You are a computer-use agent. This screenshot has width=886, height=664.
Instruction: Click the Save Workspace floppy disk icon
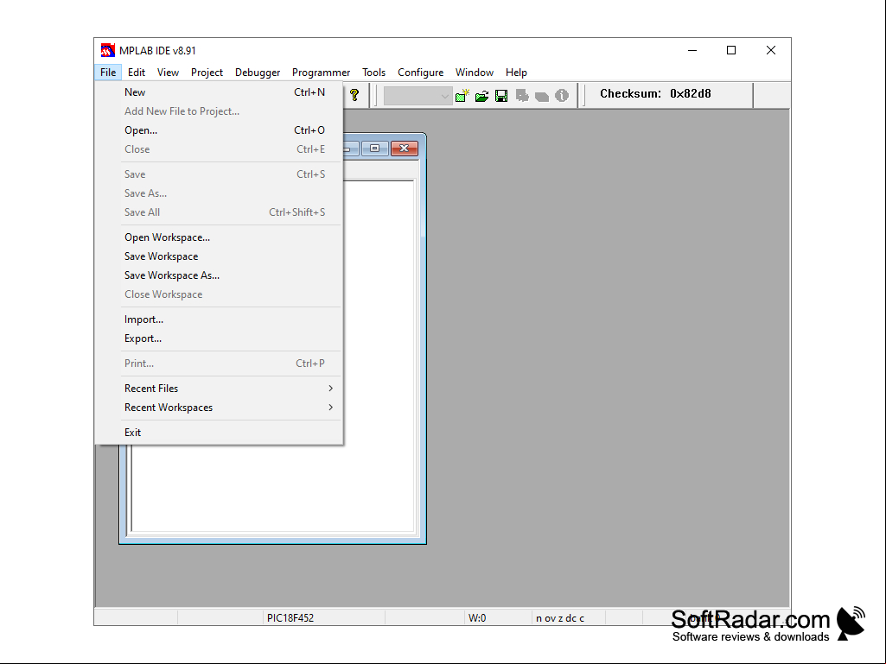coord(501,96)
